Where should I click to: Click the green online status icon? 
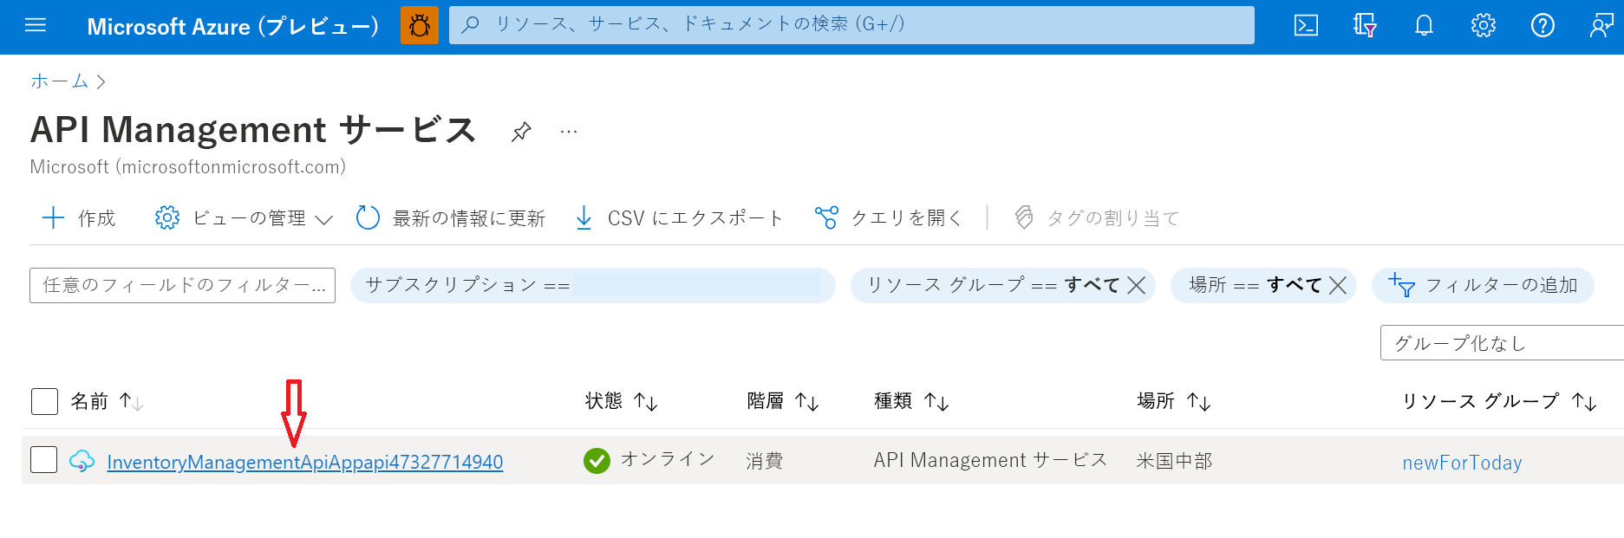(x=597, y=460)
